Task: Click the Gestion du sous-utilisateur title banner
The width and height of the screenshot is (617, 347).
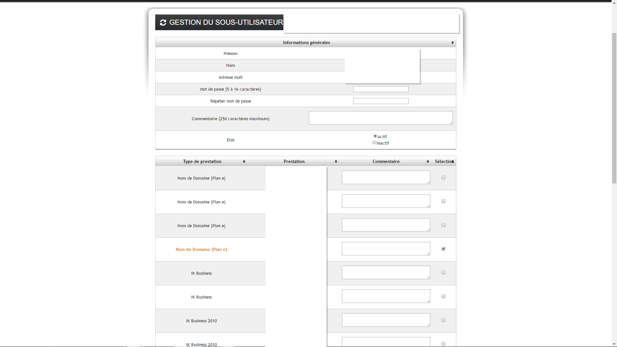Action: (x=226, y=22)
